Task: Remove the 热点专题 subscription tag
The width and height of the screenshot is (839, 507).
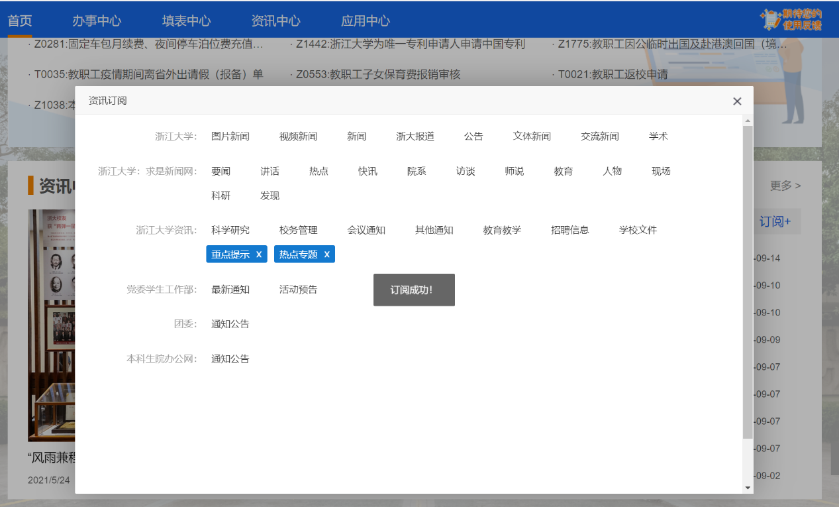Action: [326, 254]
